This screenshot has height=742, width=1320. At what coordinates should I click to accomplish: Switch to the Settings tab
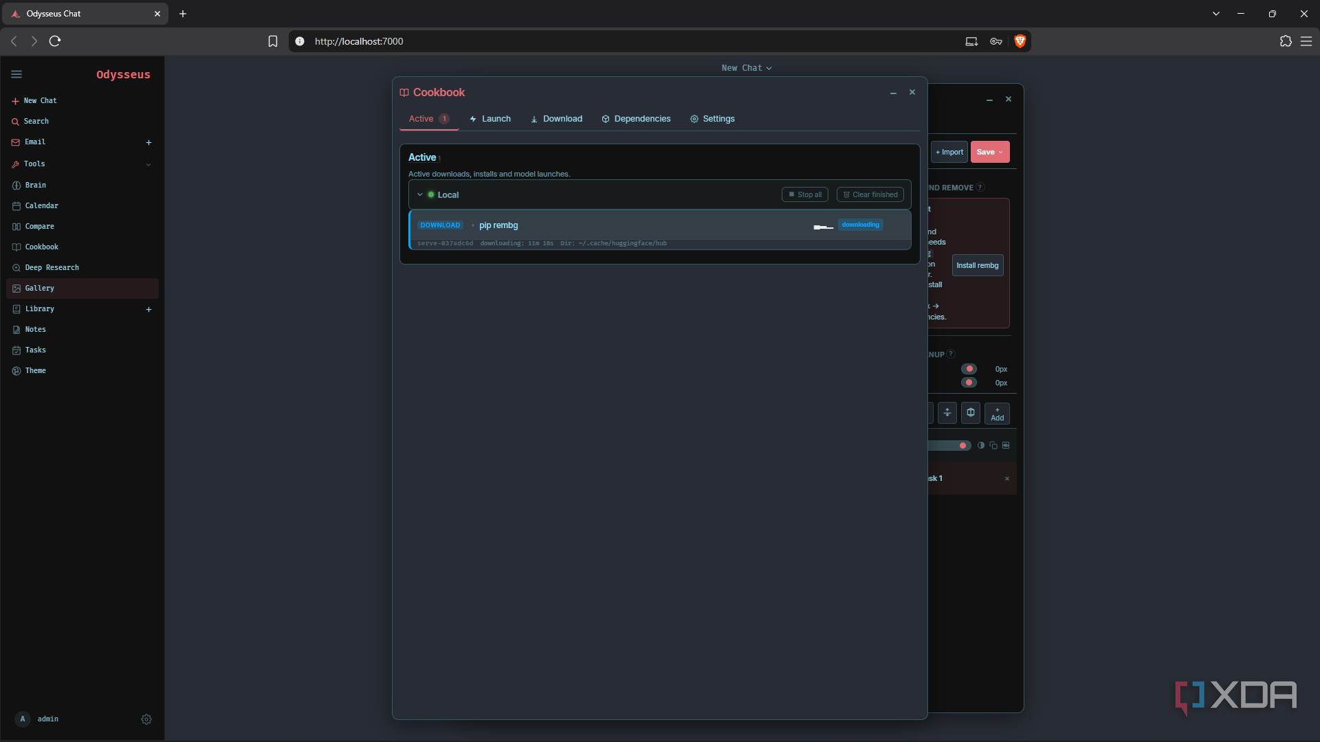[x=713, y=119]
